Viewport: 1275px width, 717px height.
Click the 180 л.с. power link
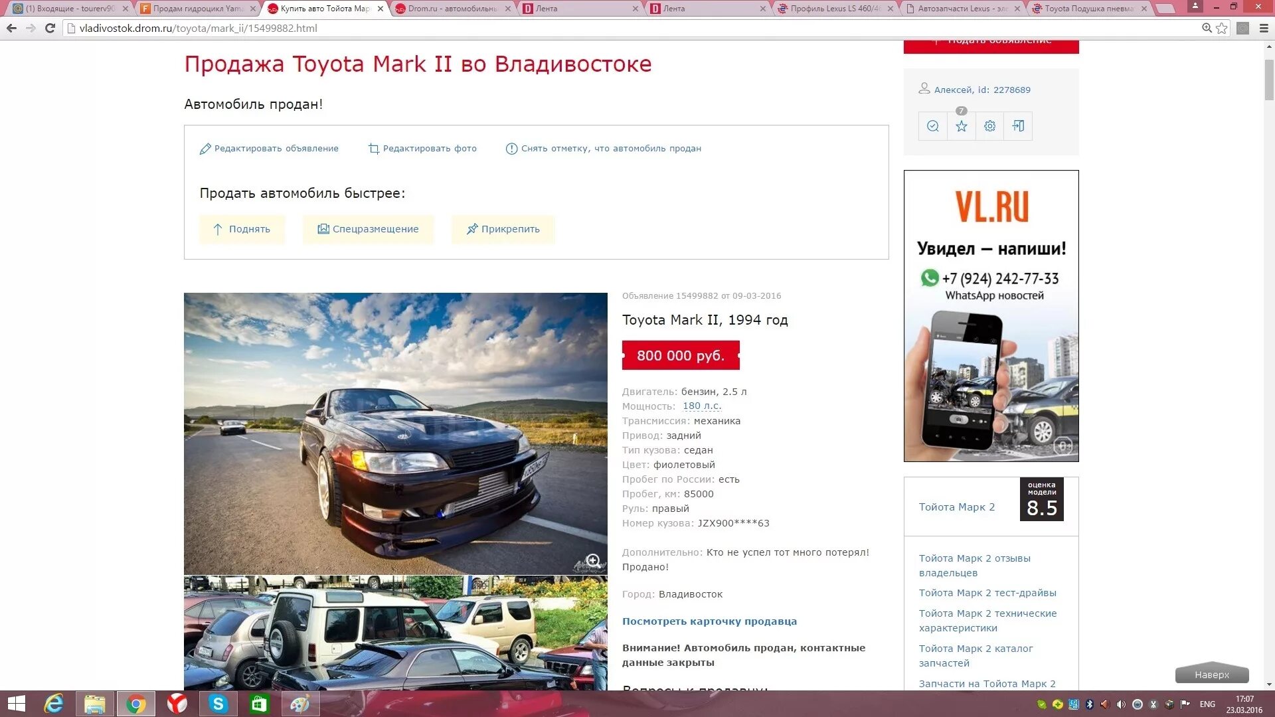pos(702,406)
